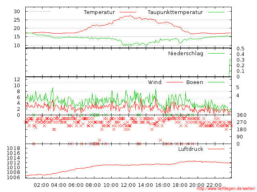Click the 08:00 time axis label
This screenshot has height=192, width=257.
tap(93, 185)
